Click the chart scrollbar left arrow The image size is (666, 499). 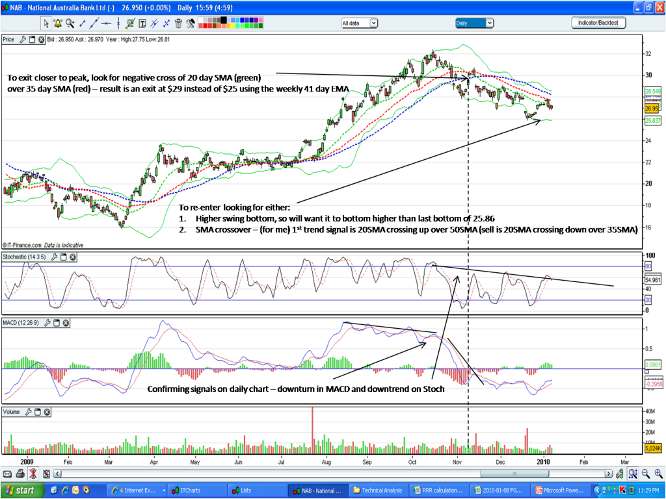pyautogui.click(x=58, y=474)
